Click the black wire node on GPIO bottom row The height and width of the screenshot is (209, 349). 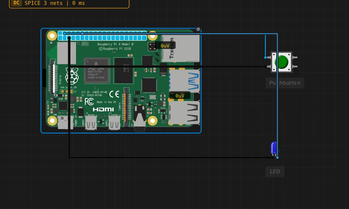click(x=69, y=38)
